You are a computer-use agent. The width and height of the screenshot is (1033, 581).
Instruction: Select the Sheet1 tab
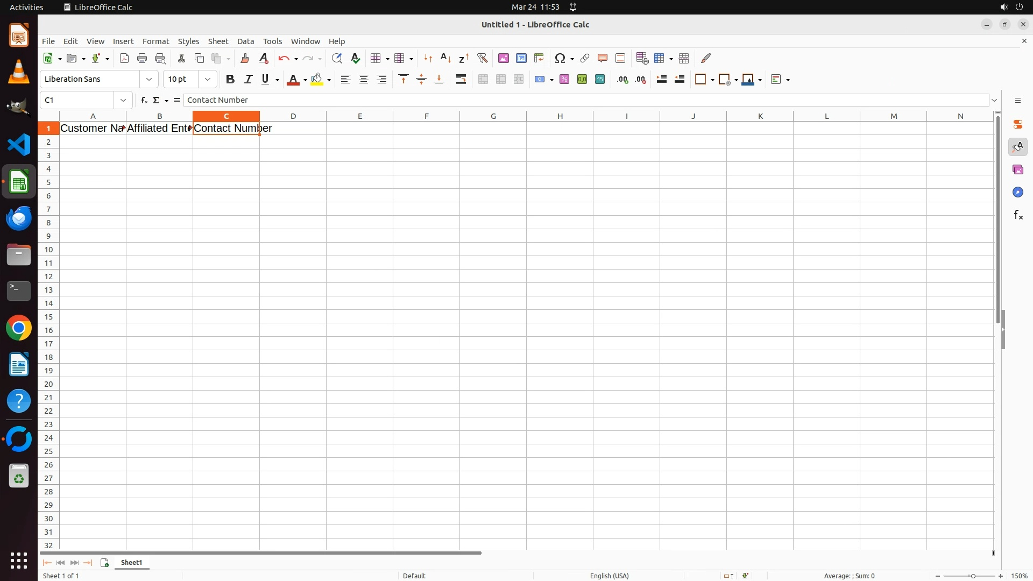click(131, 562)
